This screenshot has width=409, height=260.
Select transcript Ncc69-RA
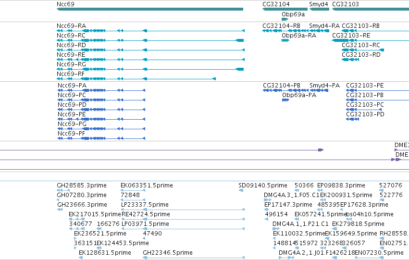point(150,31)
